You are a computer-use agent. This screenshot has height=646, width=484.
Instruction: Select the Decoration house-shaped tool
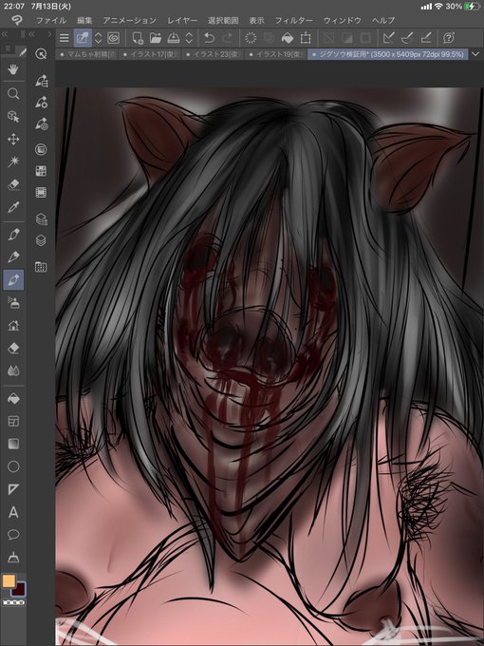pos(13,326)
